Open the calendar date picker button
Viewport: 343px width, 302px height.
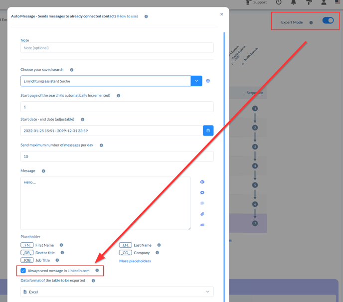click(x=208, y=131)
